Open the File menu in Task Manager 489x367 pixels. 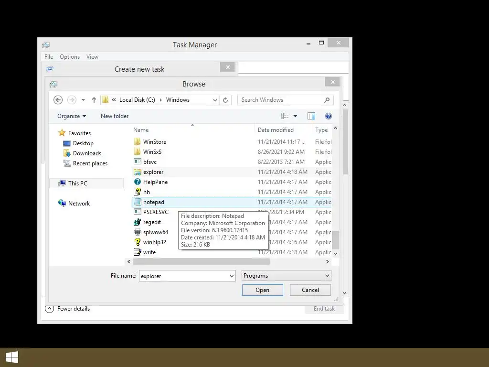49,57
